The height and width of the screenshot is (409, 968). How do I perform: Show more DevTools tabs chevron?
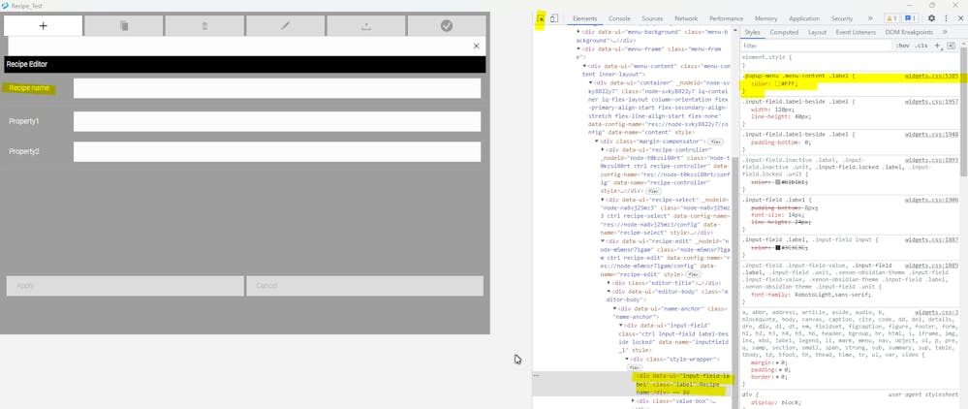pyautogui.click(x=870, y=18)
